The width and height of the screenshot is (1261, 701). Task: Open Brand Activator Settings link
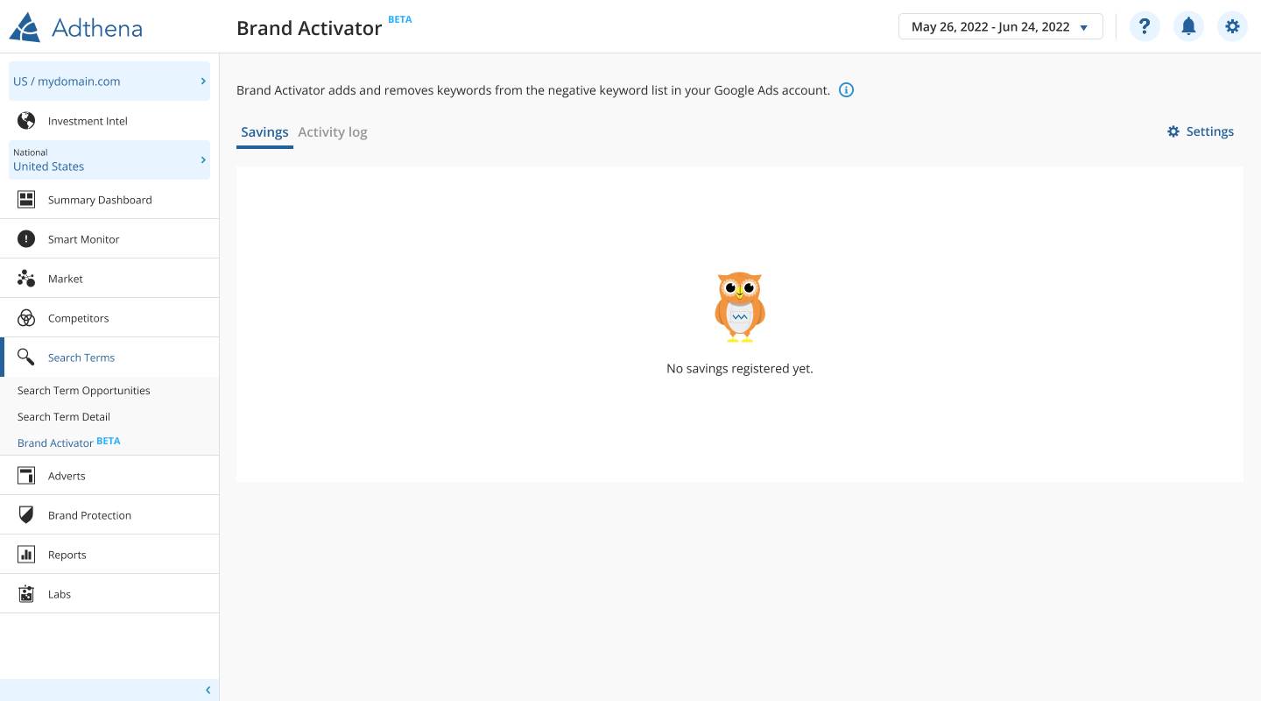pyautogui.click(x=1201, y=131)
